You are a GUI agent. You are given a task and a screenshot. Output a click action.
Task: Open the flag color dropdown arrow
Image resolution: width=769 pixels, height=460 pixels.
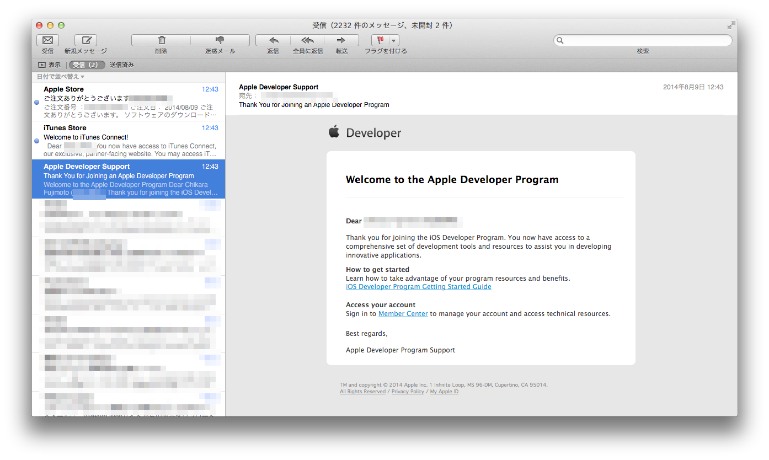point(394,40)
